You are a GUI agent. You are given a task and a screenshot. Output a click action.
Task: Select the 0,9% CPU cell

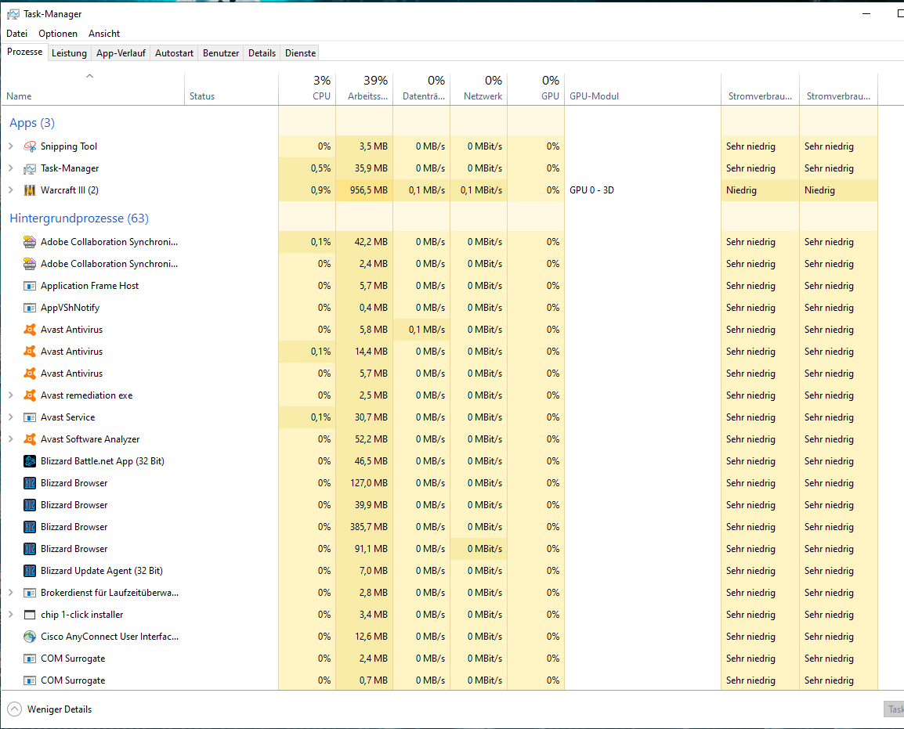pyautogui.click(x=307, y=190)
